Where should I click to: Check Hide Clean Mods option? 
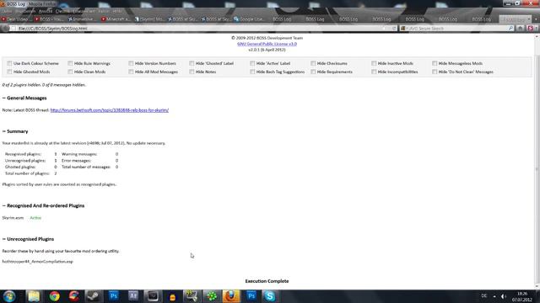[70, 72]
